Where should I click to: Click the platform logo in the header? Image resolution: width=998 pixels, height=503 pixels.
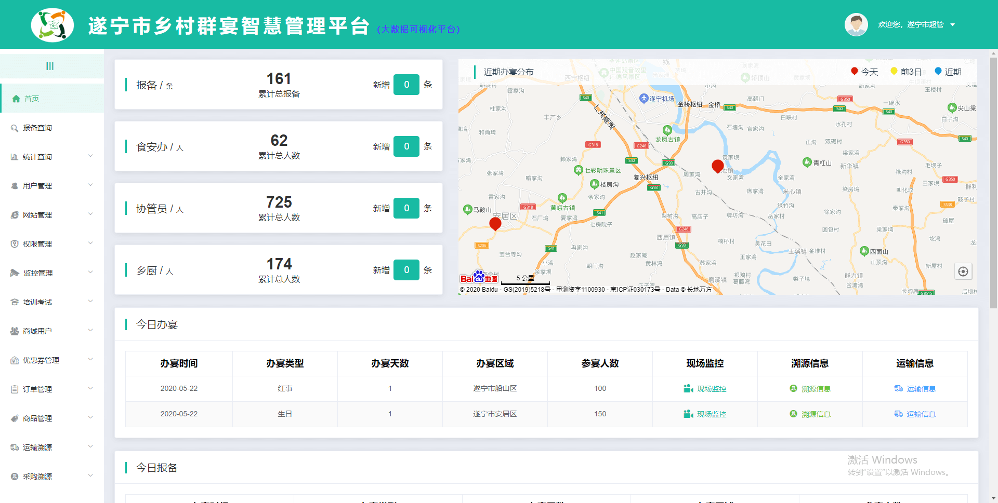(x=52, y=25)
